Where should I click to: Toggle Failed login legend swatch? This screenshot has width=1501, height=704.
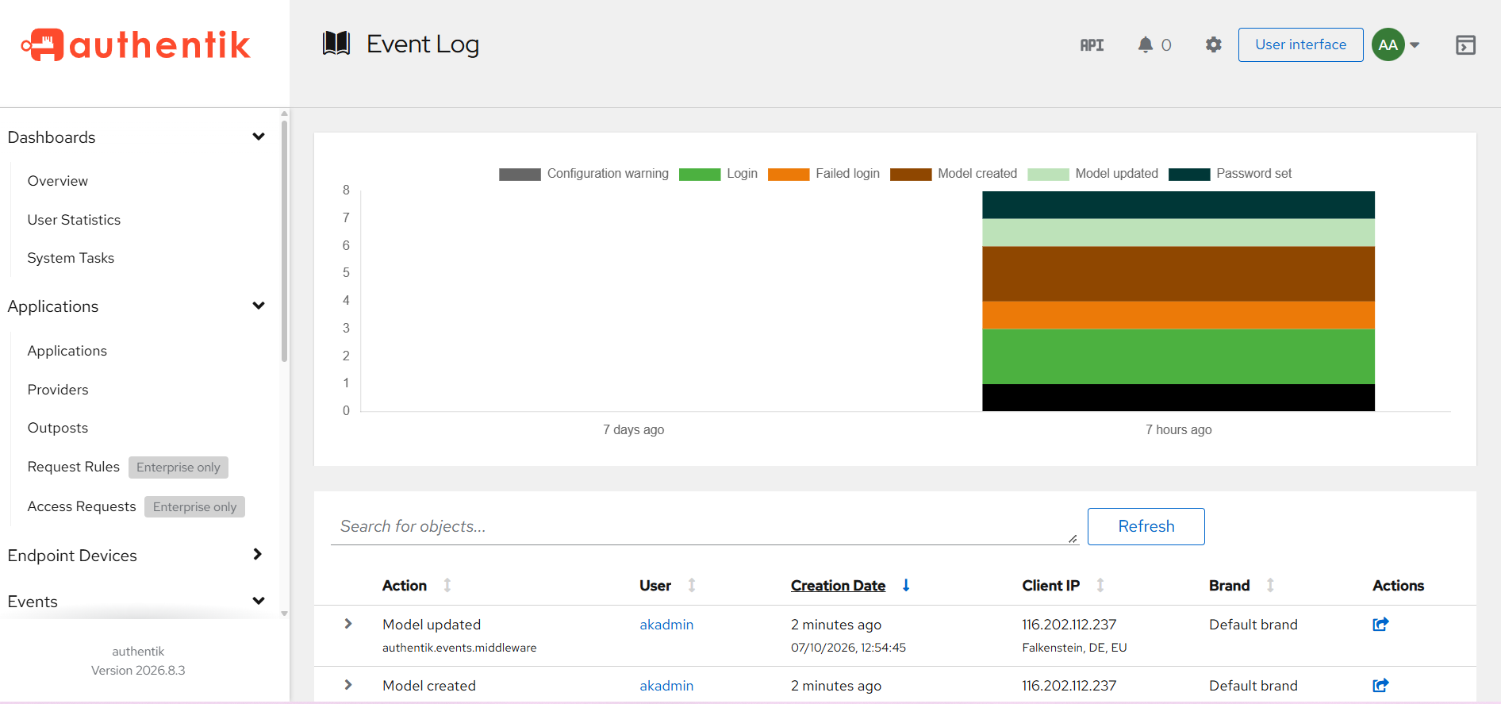789,175
